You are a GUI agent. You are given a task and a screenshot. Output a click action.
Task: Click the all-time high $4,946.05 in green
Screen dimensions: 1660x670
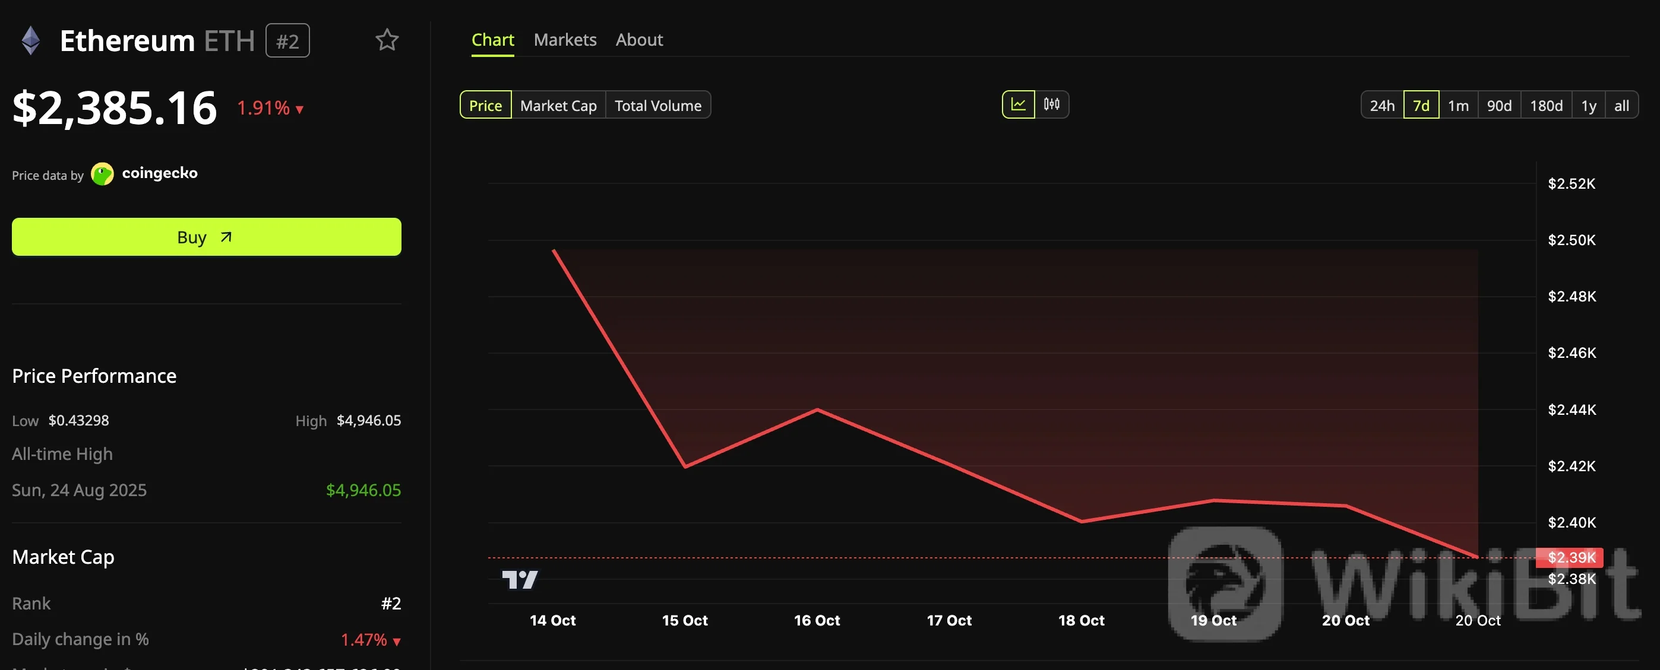click(x=363, y=490)
